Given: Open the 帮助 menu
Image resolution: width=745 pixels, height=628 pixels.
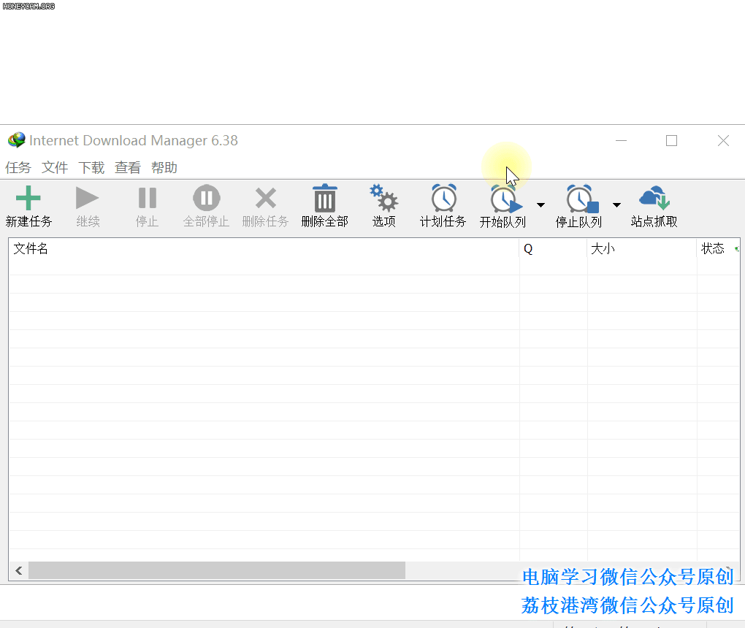Looking at the screenshot, I should (x=164, y=168).
